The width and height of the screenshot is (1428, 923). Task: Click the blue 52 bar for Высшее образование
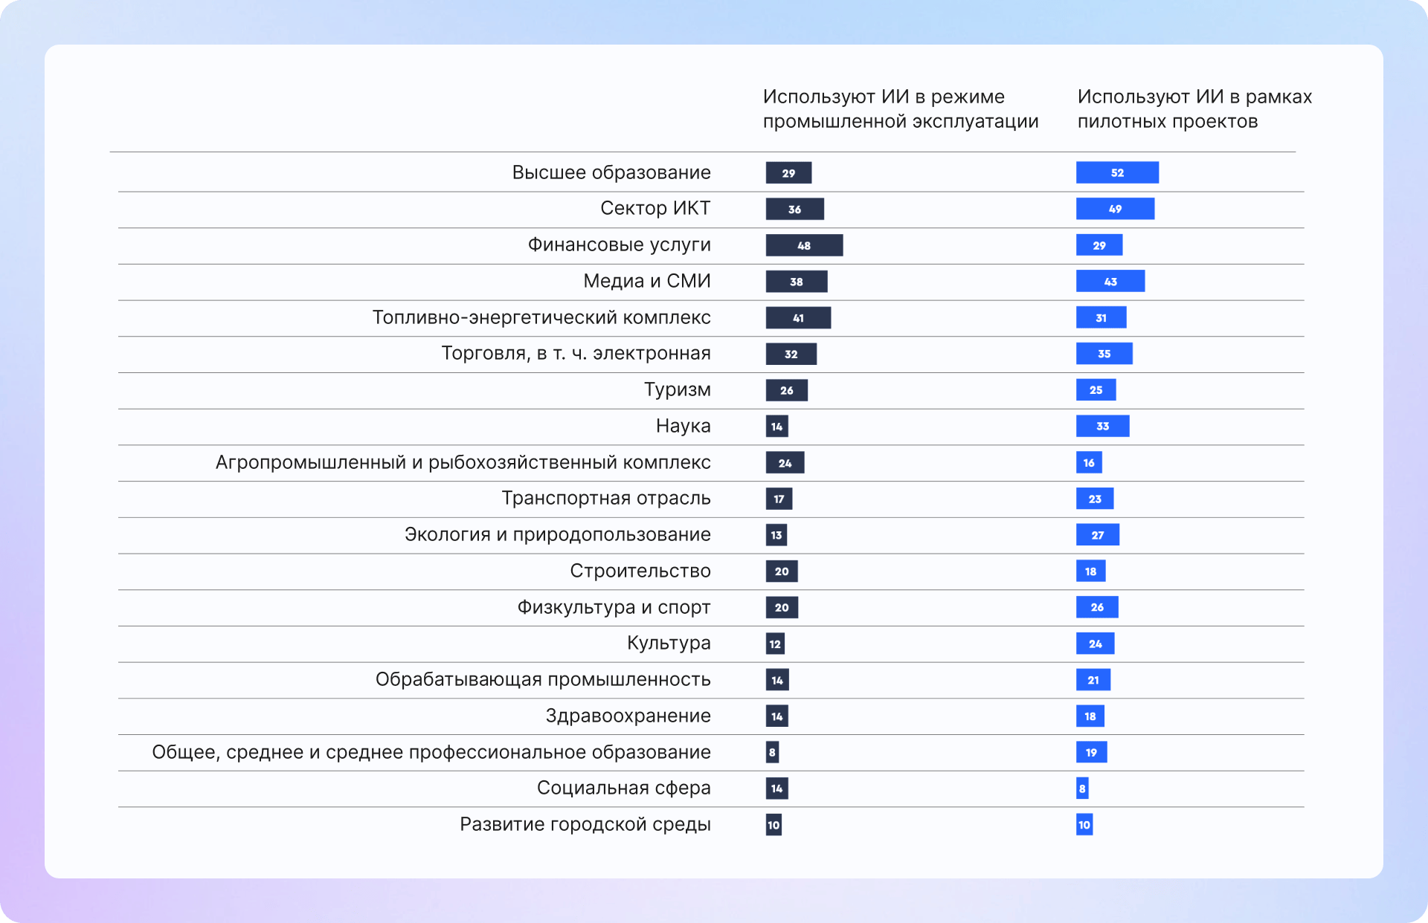point(1117,172)
